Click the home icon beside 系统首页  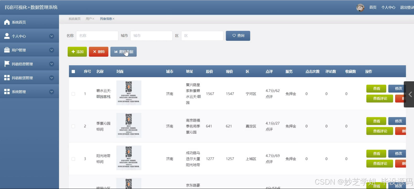pos(7,22)
